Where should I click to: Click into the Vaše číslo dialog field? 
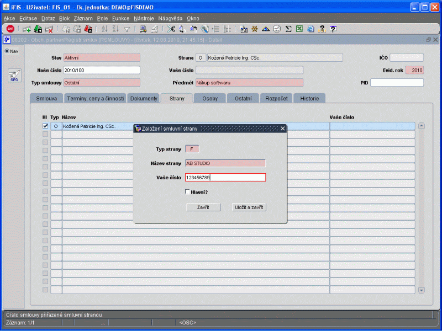tap(225, 178)
